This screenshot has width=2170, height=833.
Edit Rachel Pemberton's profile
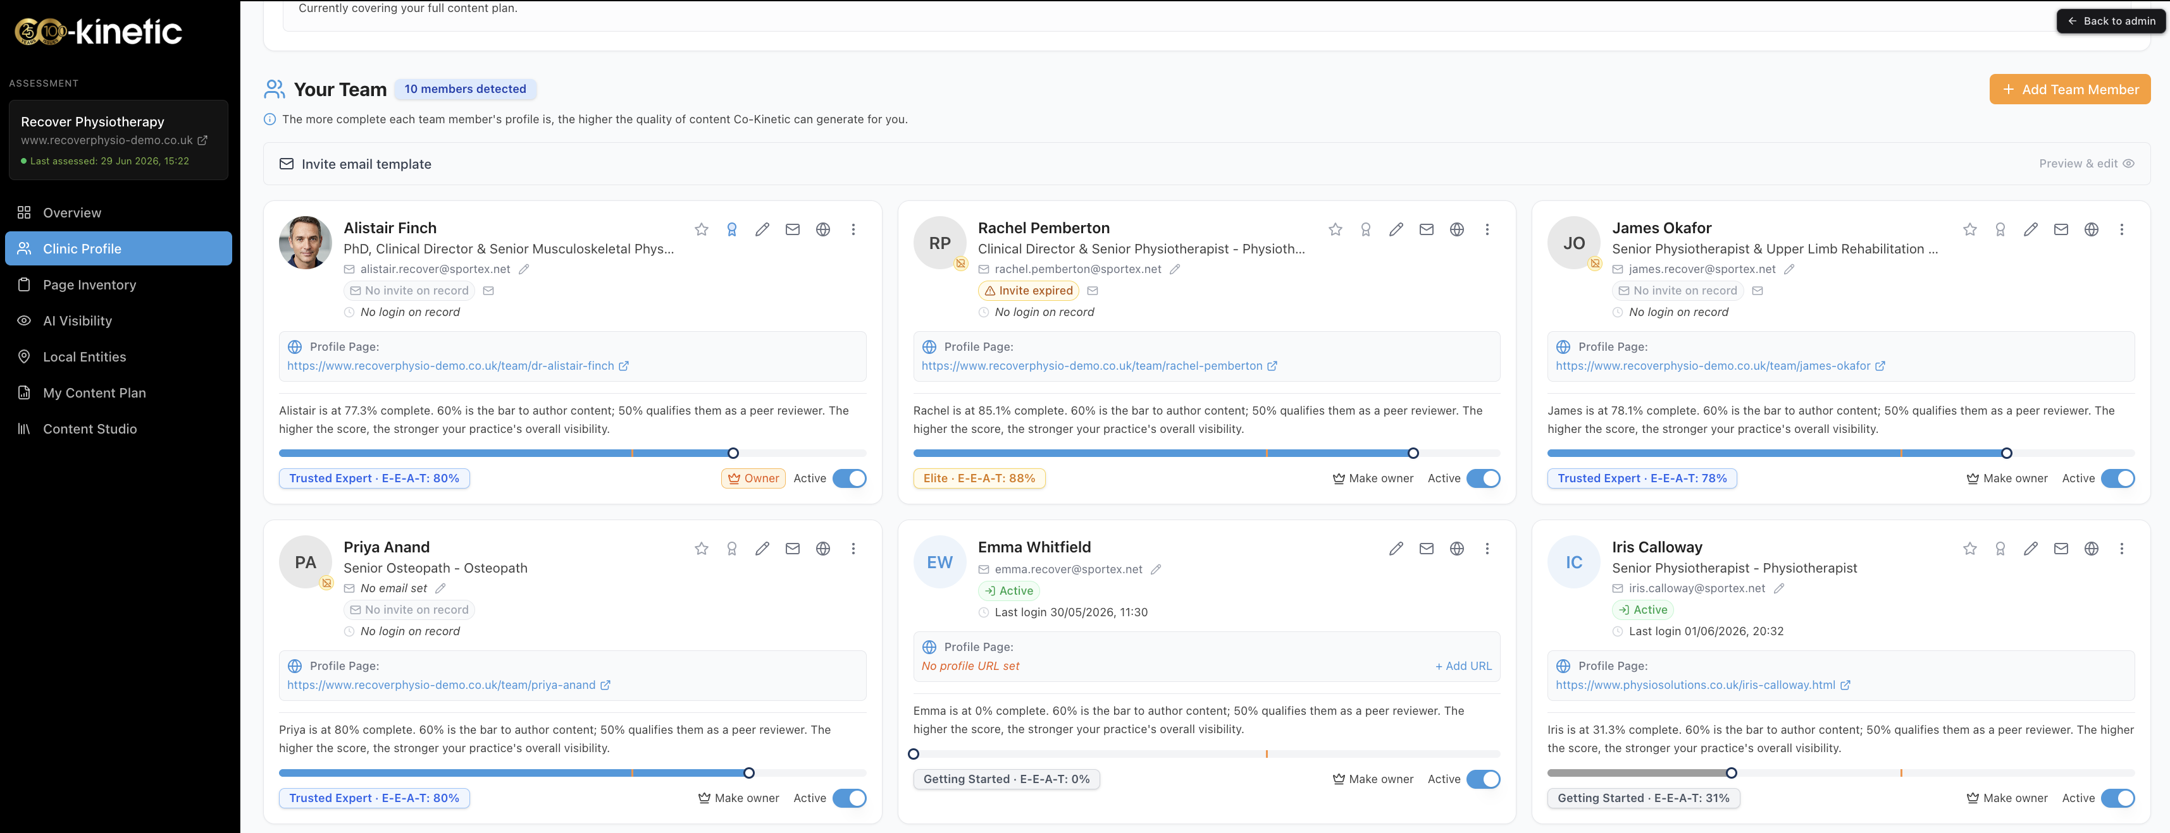click(1396, 229)
